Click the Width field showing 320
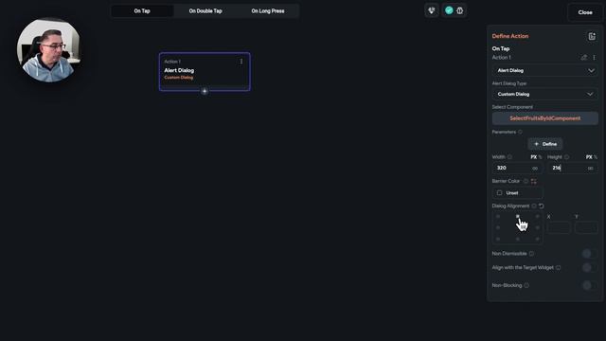The width and height of the screenshot is (606, 341). (517, 168)
